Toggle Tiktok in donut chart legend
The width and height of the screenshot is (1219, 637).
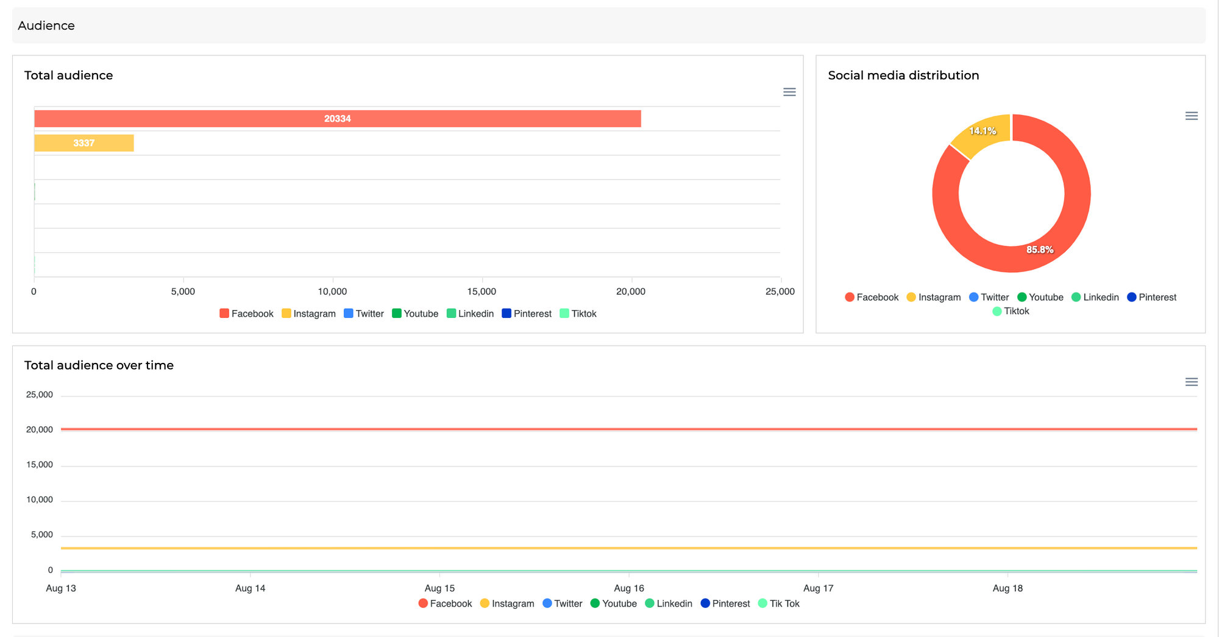[x=1011, y=311]
